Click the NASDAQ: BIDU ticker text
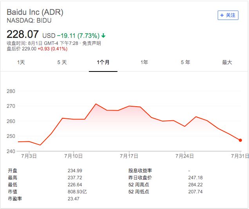 (x=29, y=20)
